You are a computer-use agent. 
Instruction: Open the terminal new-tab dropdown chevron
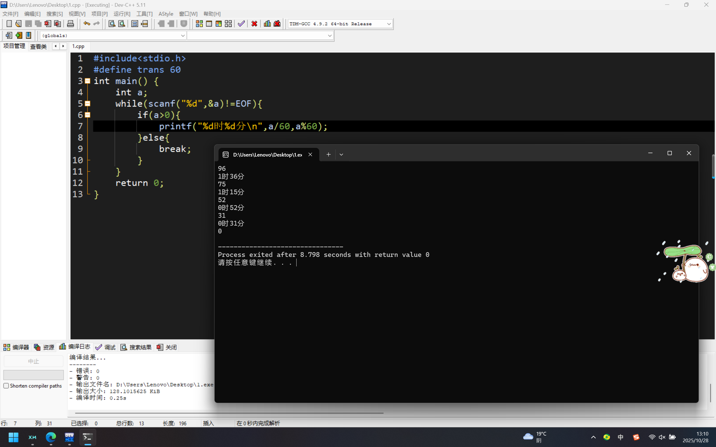341,155
